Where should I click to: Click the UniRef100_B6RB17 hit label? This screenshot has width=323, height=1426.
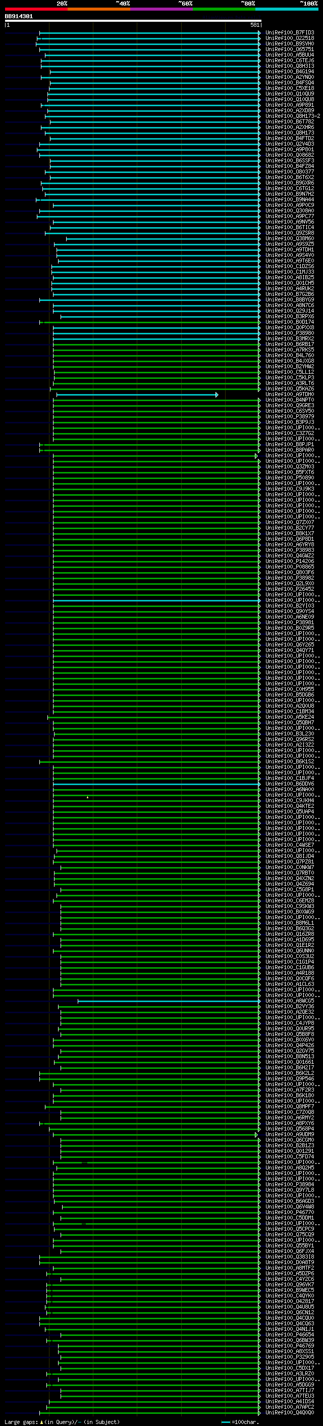pos(289,344)
